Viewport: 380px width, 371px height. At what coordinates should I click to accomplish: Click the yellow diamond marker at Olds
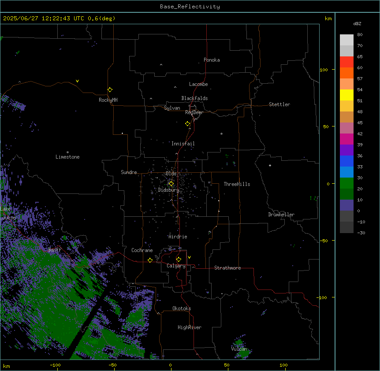[171, 184]
